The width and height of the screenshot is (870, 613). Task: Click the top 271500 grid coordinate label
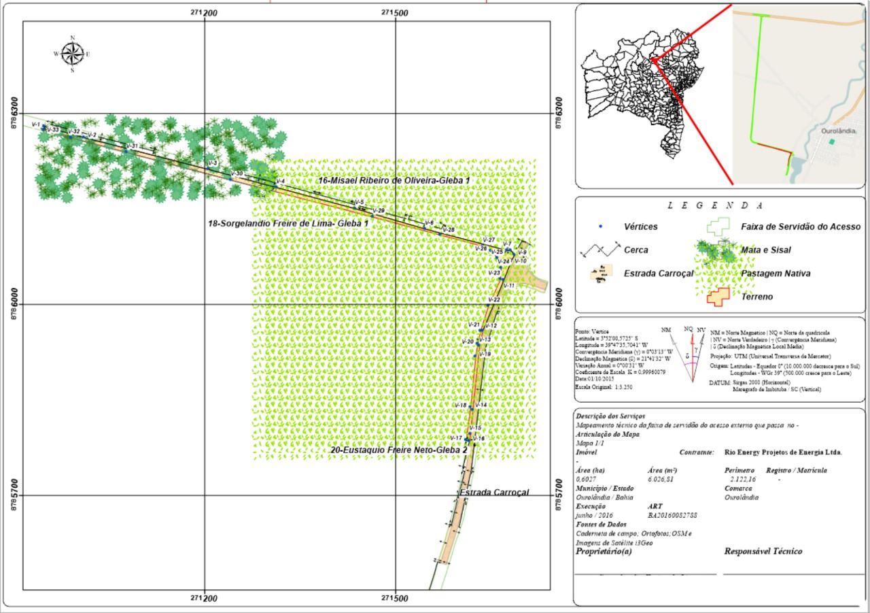click(395, 12)
